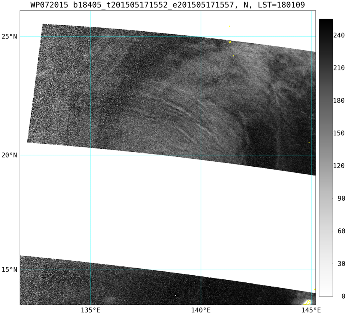The height and width of the screenshot is (314, 347).
Task: Click the intersection of 20°N and 140°E gridlines
Action: [201, 155]
